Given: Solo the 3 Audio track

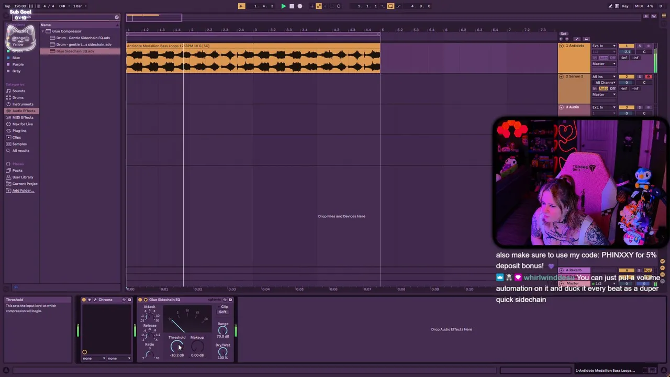Looking at the screenshot, I should (x=640, y=107).
